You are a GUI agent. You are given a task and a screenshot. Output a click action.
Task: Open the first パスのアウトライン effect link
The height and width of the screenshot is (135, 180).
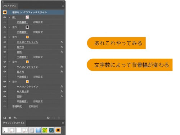tap(27, 42)
